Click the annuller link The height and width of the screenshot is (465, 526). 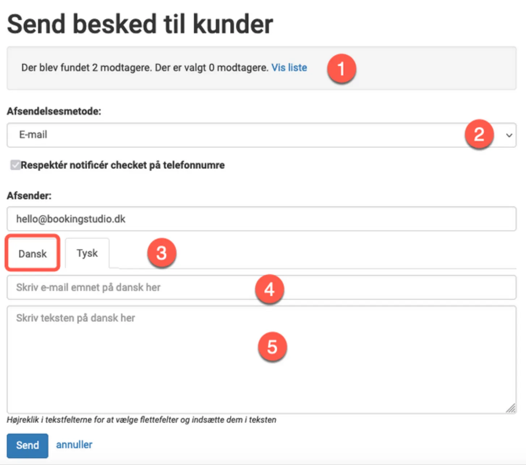(74, 444)
